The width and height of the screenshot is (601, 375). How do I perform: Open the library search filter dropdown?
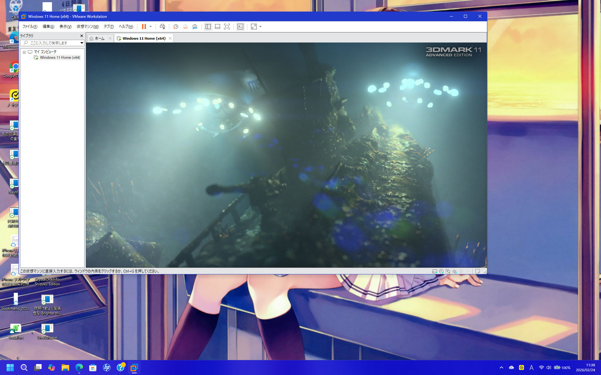(x=82, y=43)
